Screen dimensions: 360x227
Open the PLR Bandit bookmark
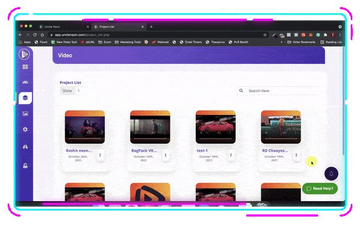(x=239, y=42)
